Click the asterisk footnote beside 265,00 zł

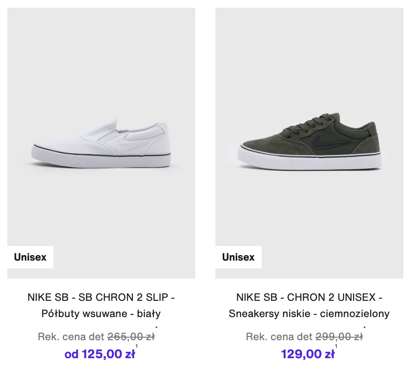point(156,329)
